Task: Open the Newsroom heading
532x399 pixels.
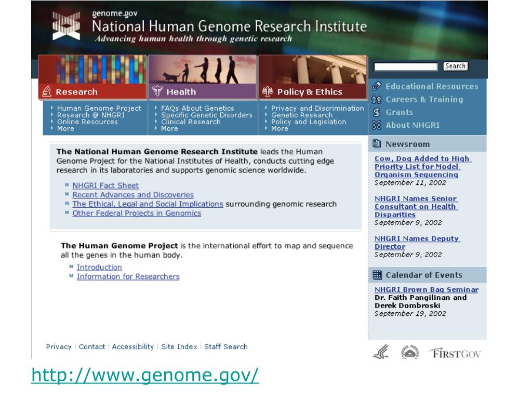Action: coord(407,144)
